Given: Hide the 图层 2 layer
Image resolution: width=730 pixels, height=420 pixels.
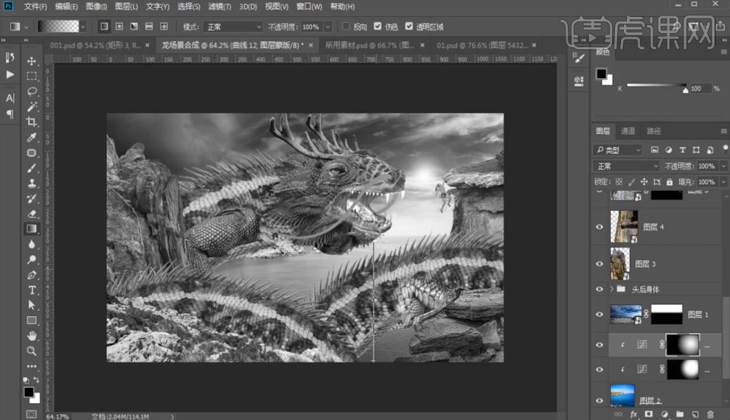Looking at the screenshot, I should pos(599,400).
